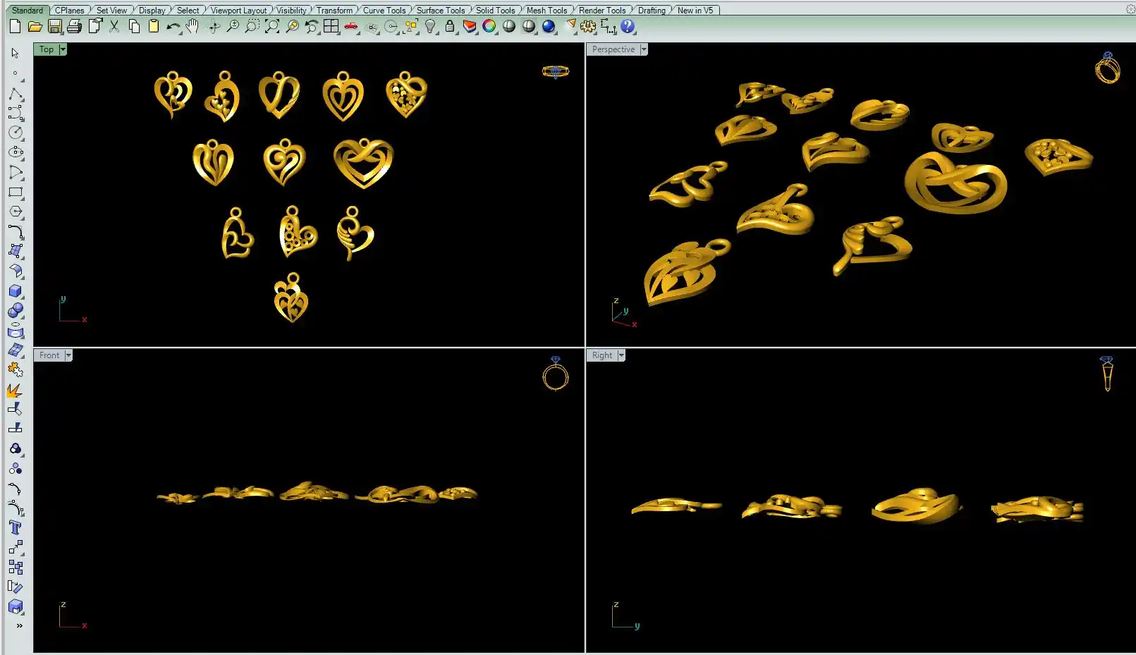Open the Options gear icon
1136x655 pixels.
click(588, 27)
